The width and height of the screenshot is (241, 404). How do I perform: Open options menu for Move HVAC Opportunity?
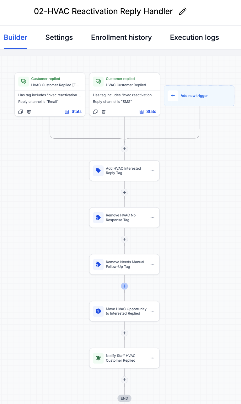tap(153, 311)
